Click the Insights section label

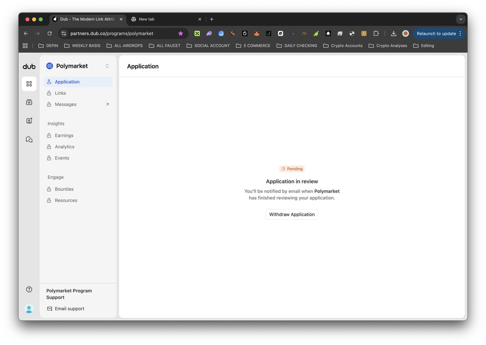point(56,124)
